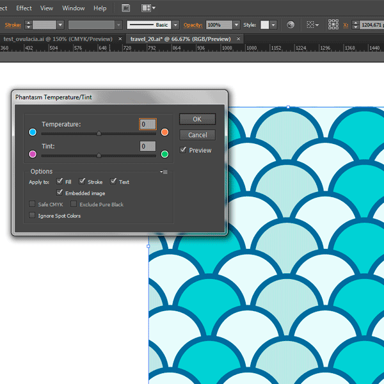Click the Temperature value input field
The width and height of the screenshot is (384, 384).
(148, 124)
